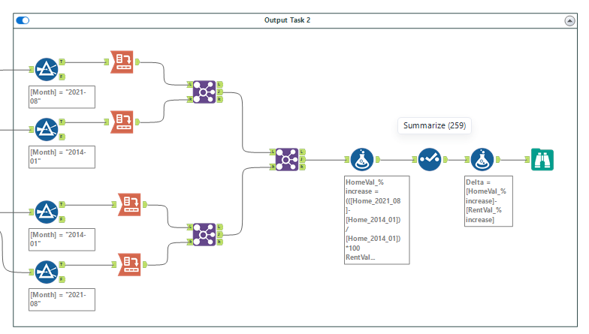Select the Delta Formula tool
The height and width of the screenshot is (334, 589).
point(482,159)
